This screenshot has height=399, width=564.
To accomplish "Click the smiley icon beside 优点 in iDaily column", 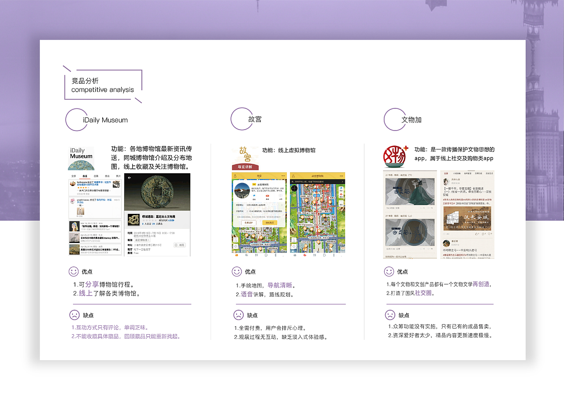I will [x=74, y=272].
